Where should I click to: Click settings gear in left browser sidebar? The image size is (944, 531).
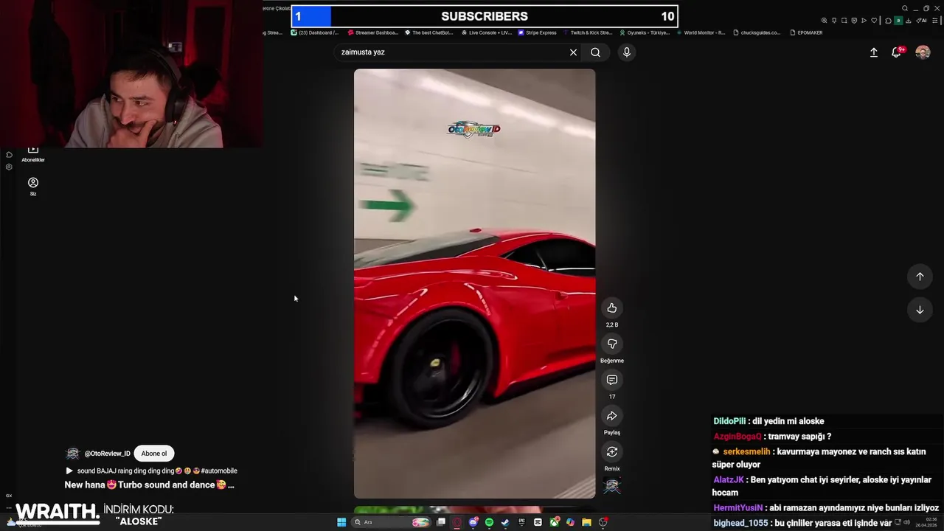coord(9,167)
